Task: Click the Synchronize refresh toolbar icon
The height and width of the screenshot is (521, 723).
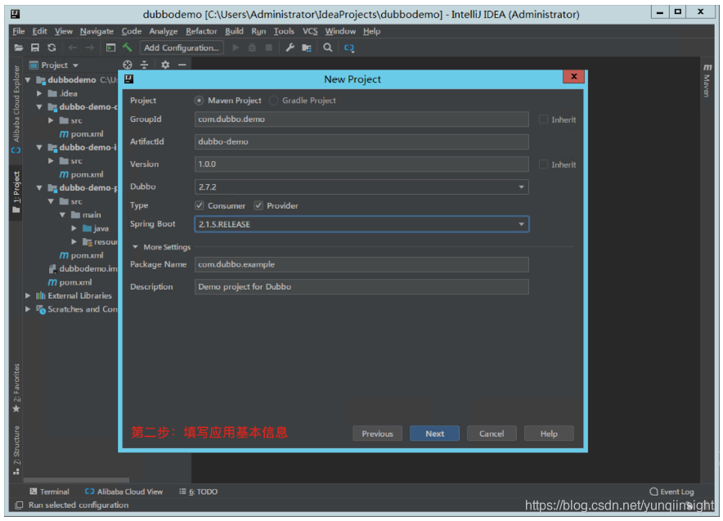Action: [x=52, y=47]
